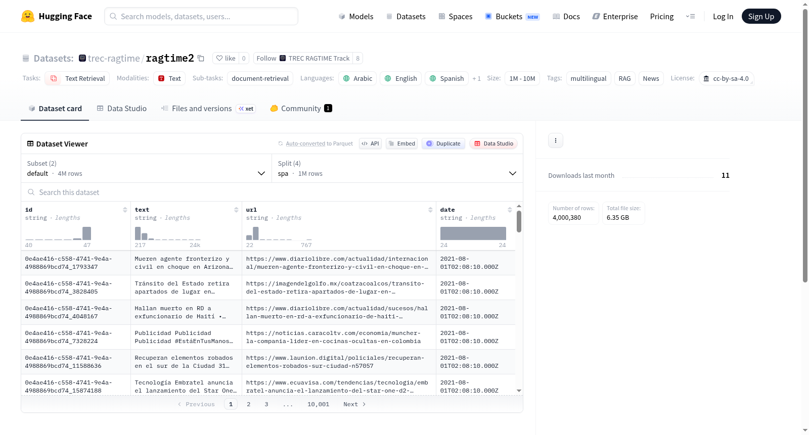Open the Pricing page
The height and width of the screenshot is (435, 809).
click(x=662, y=16)
